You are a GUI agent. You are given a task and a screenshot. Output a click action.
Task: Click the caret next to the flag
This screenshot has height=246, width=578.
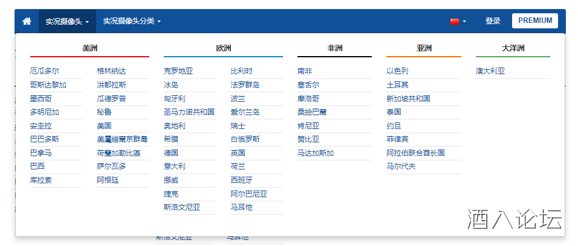pyautogui.click(x=464, y=22)
